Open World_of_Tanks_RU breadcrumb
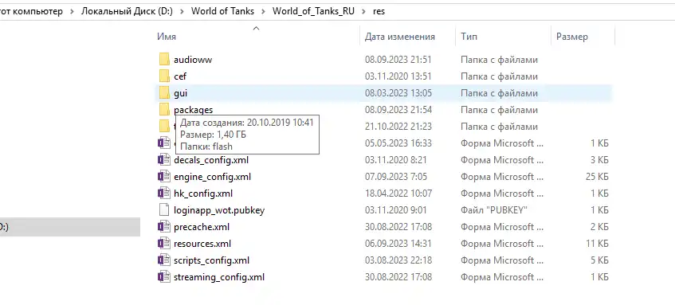This screenshot has height=305, width=675. 313,11
